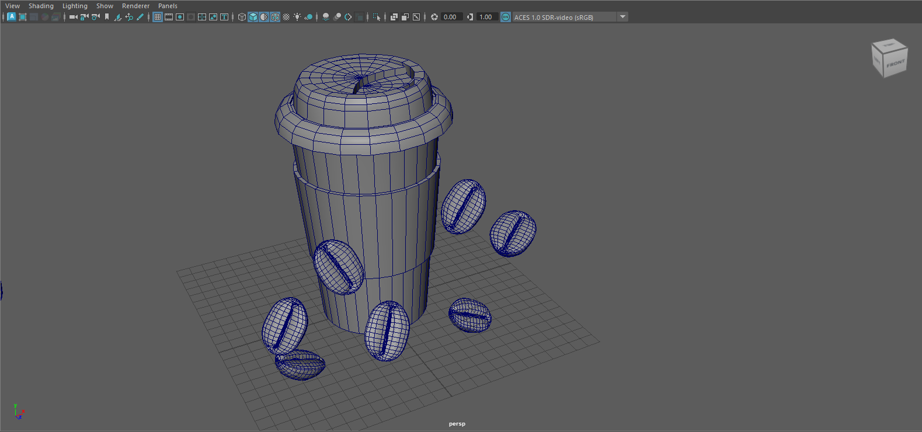This screenshot has height=432, width=922.
Task: Click the Multisample Anti-aliasing icon
Action: click(x=348, y=17)
